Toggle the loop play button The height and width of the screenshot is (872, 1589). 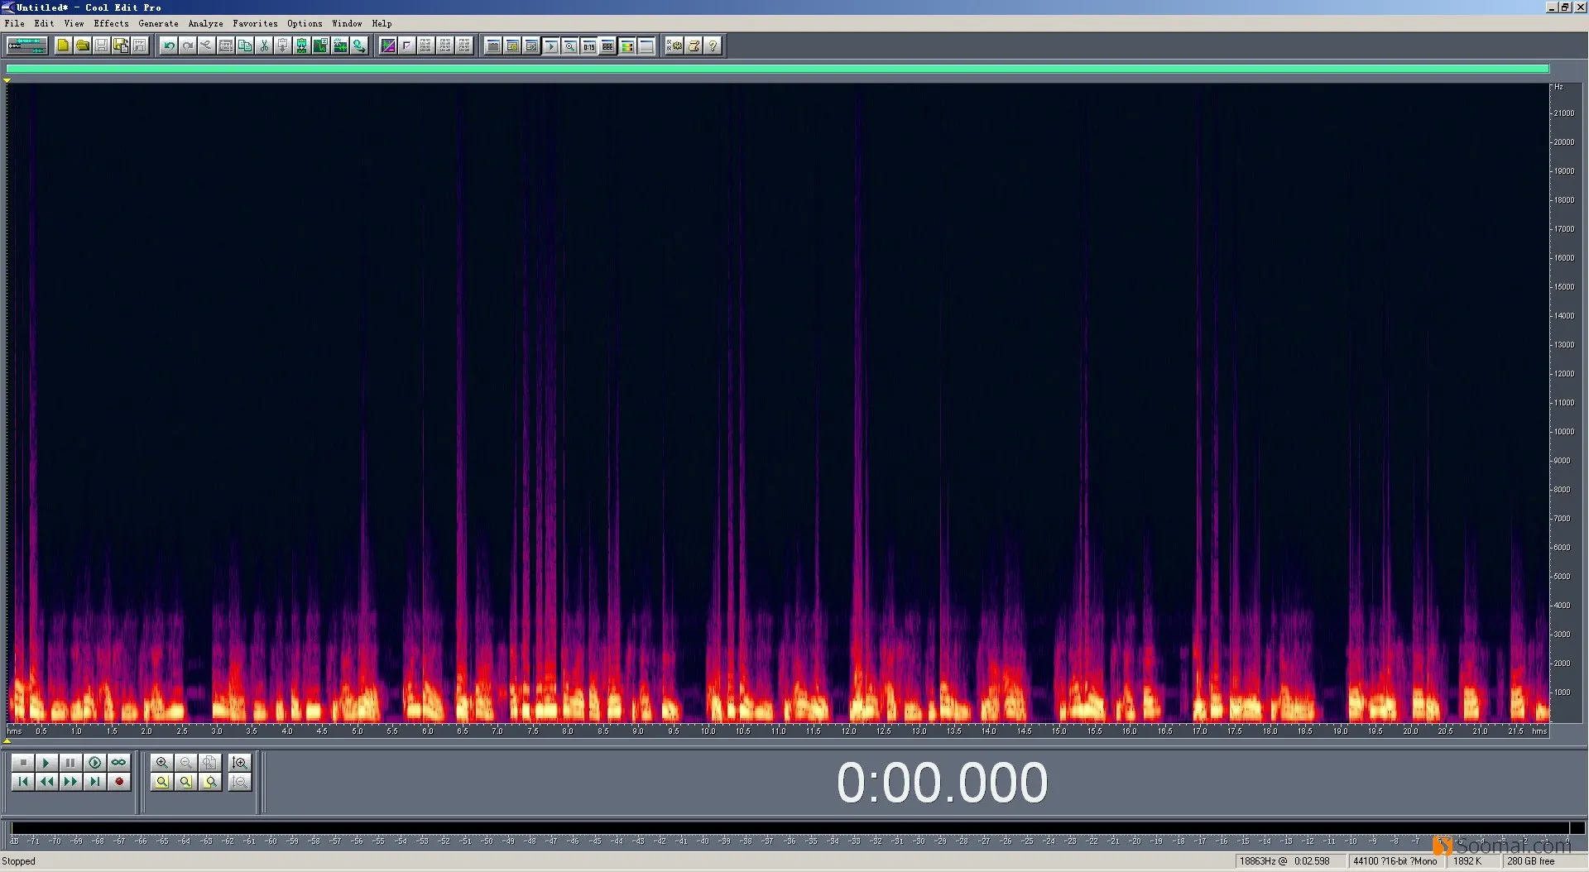[118, 762]
